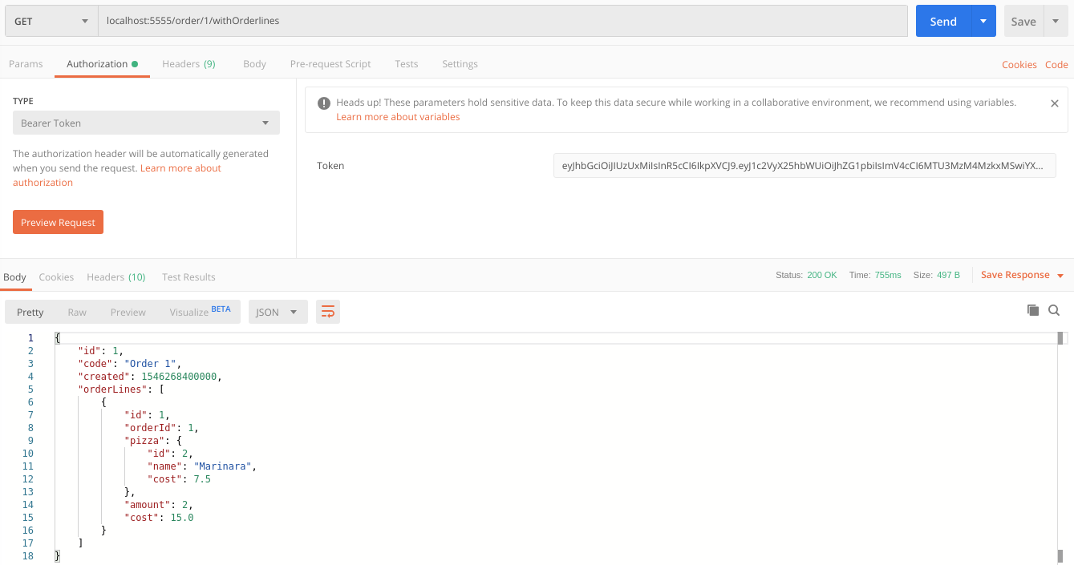Select the Raw response view
The width and height of the screenshot is (1074, 565).
click(77, 313)
